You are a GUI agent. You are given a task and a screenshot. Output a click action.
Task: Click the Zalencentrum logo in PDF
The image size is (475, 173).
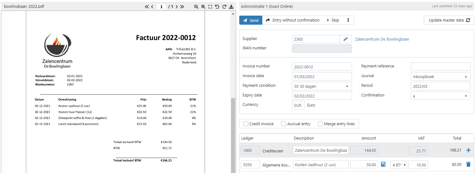pyautogui.click(x=57, y=50)
